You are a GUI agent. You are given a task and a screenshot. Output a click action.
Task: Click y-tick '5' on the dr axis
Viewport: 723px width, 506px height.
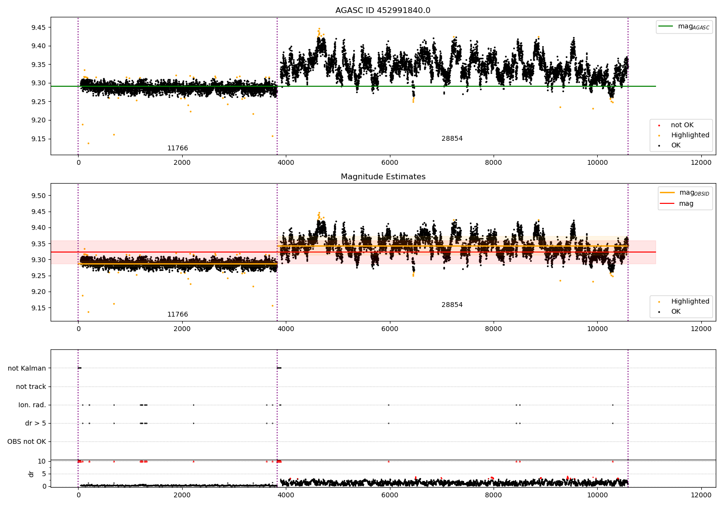click(44, 474)
